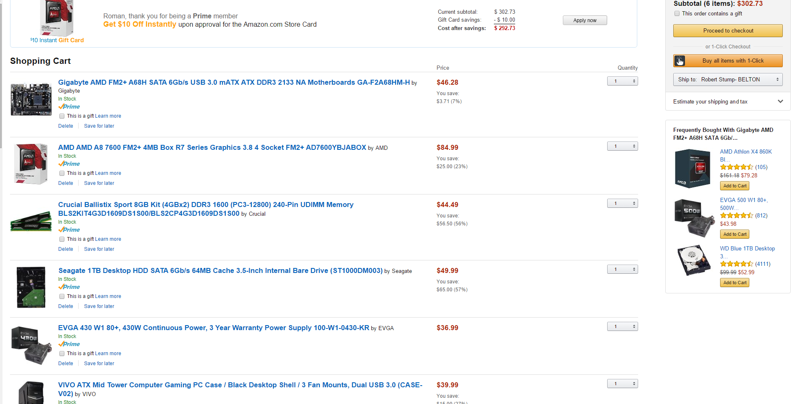Click the WD Blue 1TB star rating
Image resolution: width=792 pixels, height=404 pixels.
point(736,264)
